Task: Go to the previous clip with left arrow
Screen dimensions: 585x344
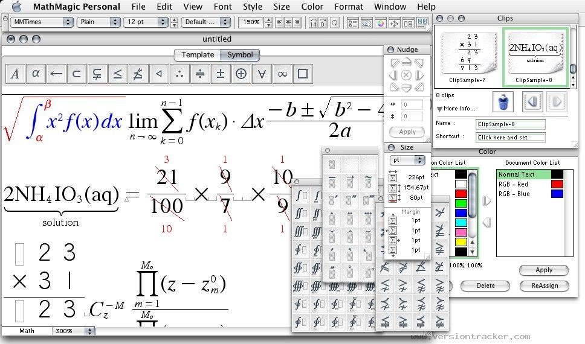Action: click(x=532, y=101)
